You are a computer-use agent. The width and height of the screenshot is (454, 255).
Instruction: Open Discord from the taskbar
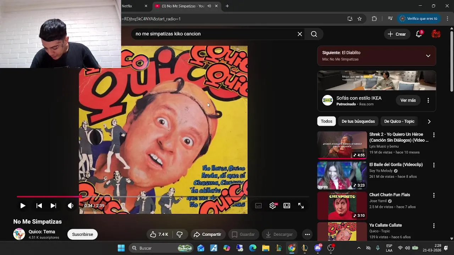pyautogui.click(x=318, y=248)
